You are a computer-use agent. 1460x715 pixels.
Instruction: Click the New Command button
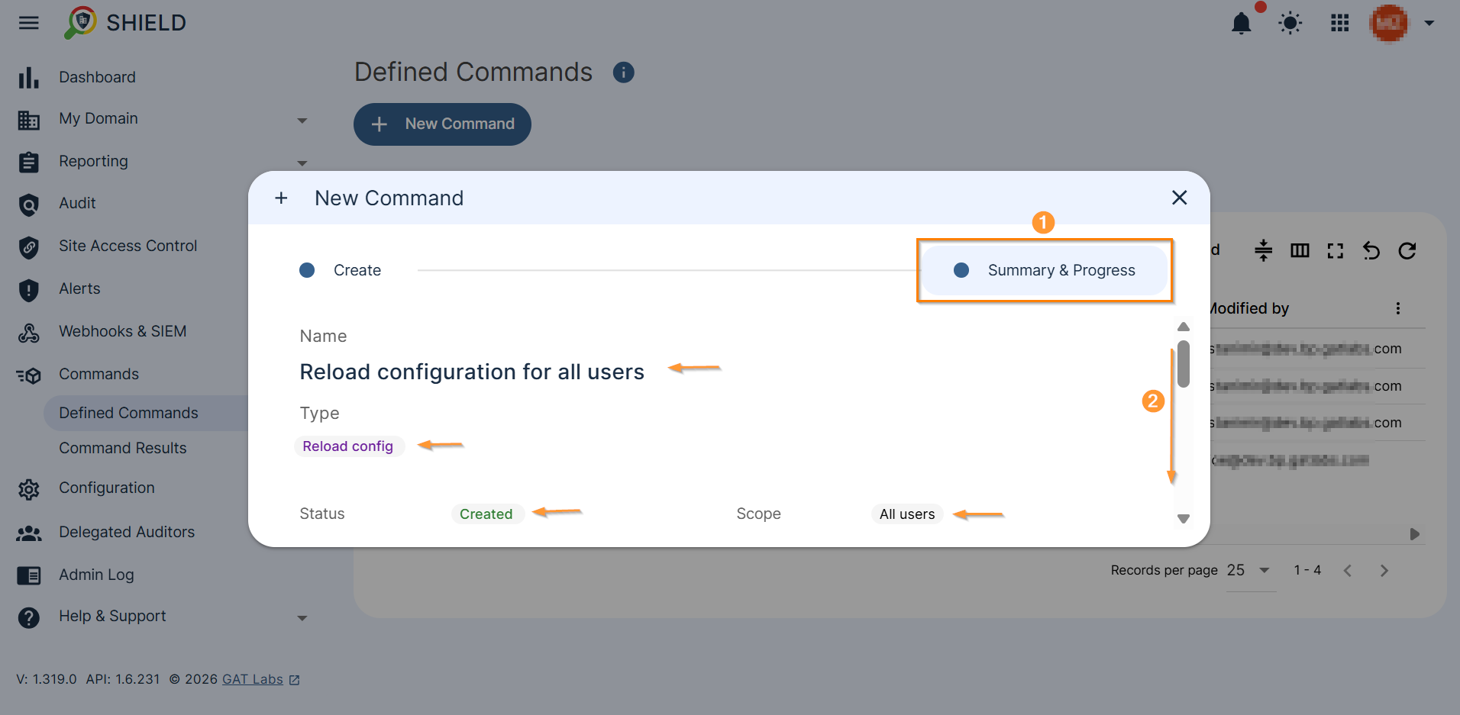tap(441, 124)
